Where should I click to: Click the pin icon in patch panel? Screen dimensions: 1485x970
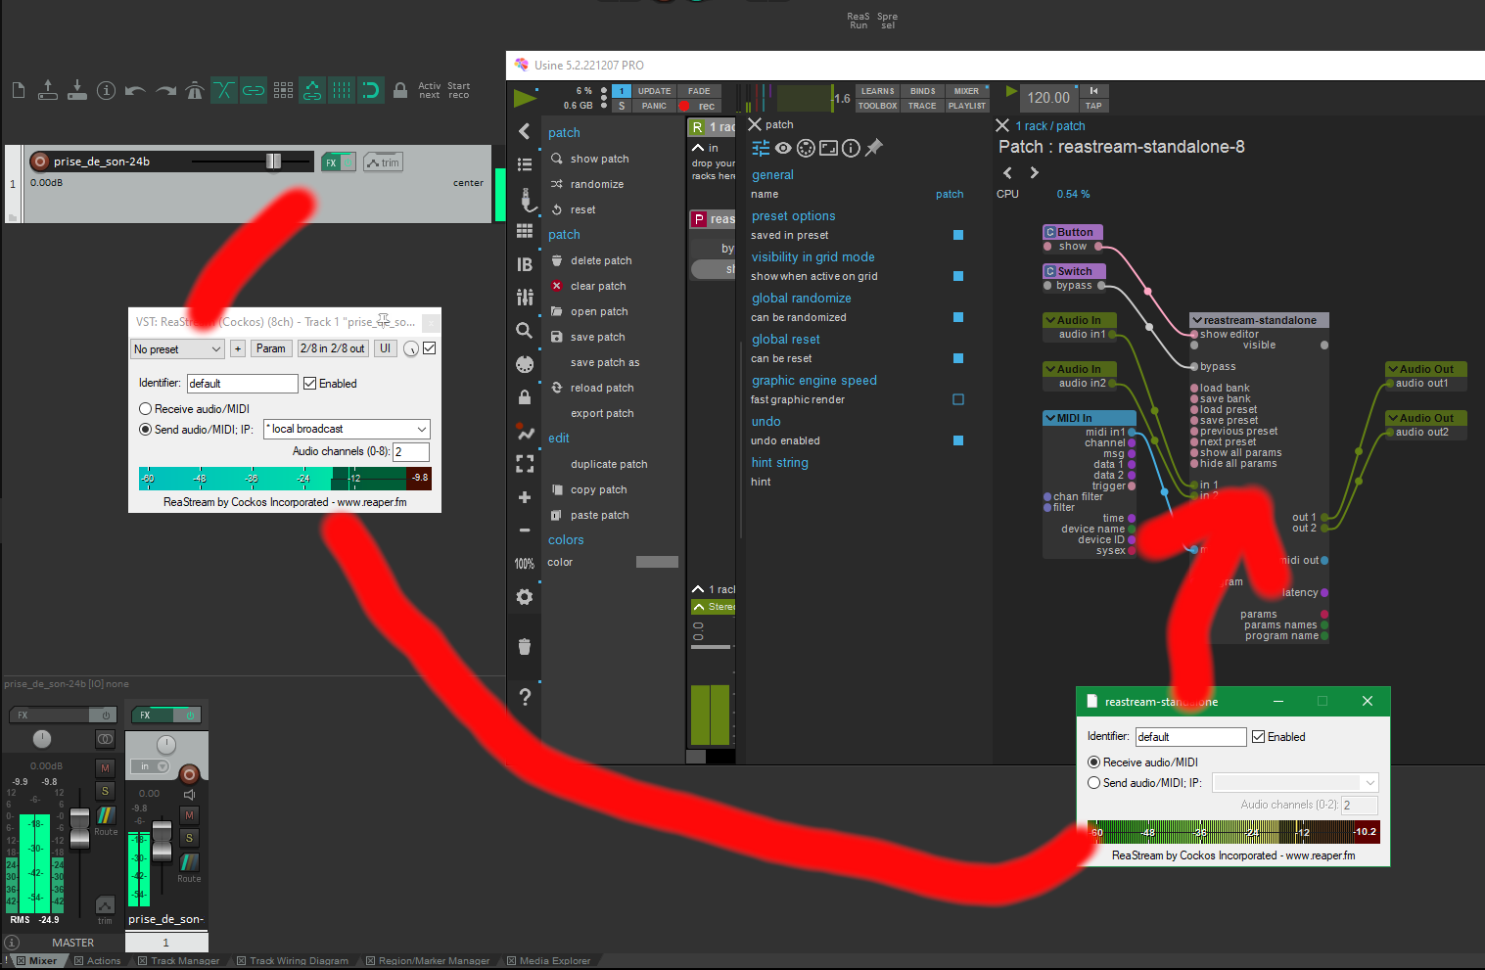[874, 148]
